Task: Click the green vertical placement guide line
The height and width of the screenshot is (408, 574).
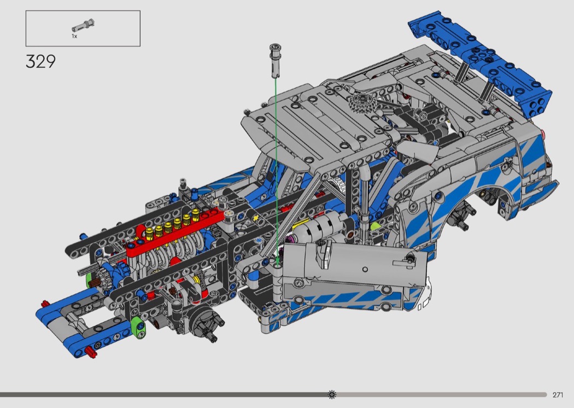Action: coord(276,164)
